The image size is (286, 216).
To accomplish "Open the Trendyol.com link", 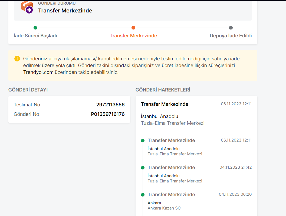I will tap(38, 72).
